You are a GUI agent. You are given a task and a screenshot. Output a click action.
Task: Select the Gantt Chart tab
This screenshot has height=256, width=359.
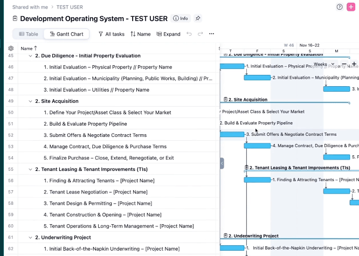(x=67, y=34)
